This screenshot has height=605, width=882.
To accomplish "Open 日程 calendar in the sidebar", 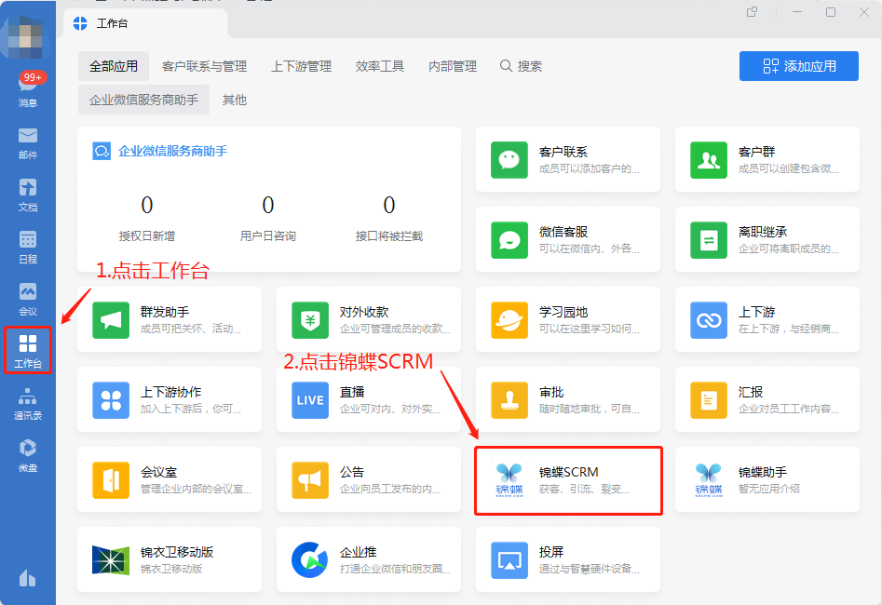I will point(28,248).
